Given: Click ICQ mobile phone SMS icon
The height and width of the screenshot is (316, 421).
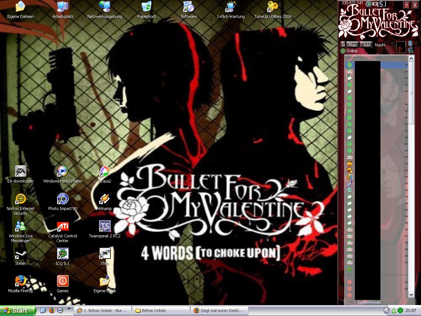Looking at the screenshot, I should point(410,43).
